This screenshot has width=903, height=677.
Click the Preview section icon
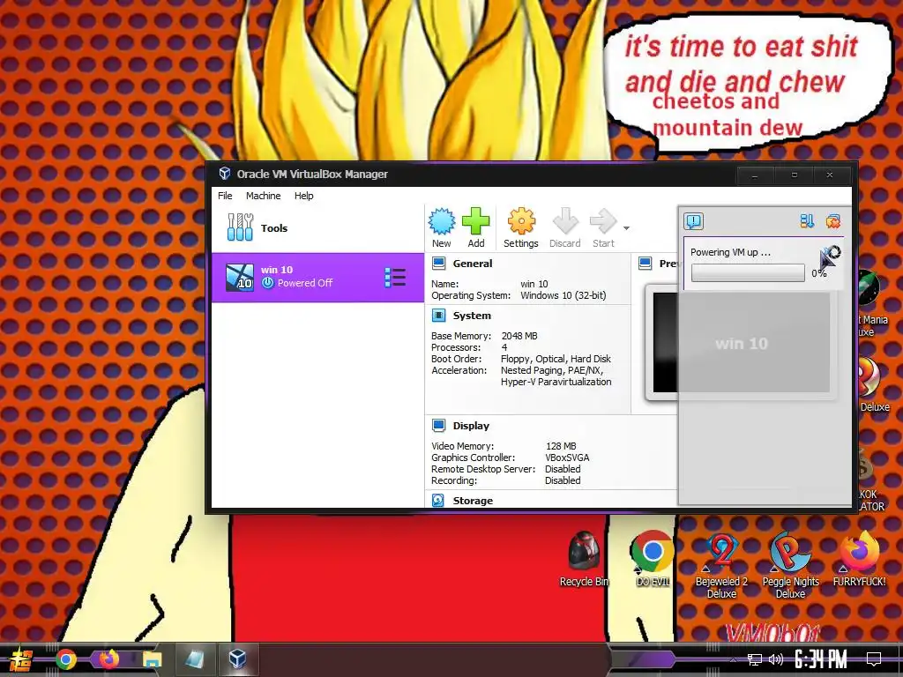pyautogui.click(x=646, y=264)
